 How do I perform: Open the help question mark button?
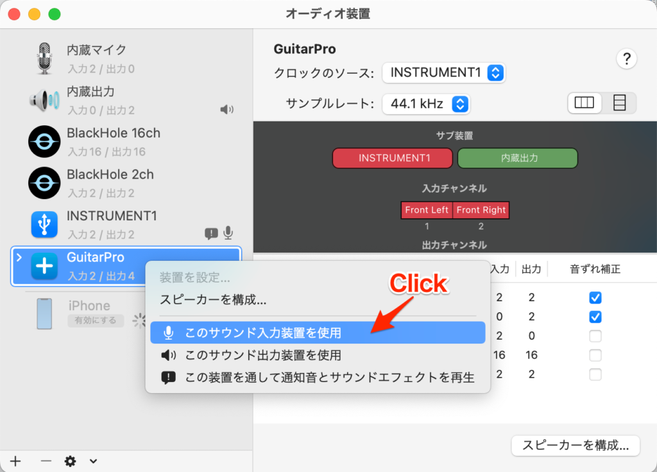[626, 59]
